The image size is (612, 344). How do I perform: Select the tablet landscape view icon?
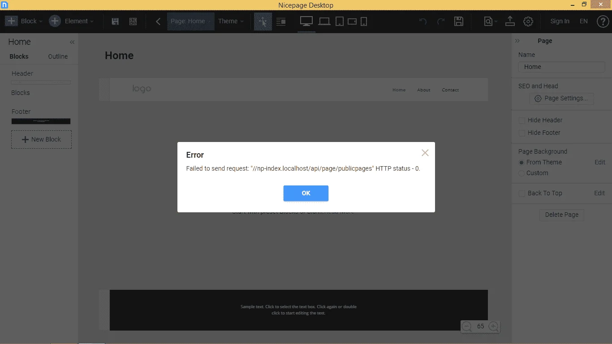pyautogui.click(x=352, y=21)
